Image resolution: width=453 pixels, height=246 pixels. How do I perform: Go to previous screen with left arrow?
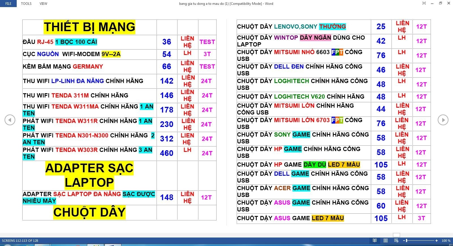tap(10, 120)
